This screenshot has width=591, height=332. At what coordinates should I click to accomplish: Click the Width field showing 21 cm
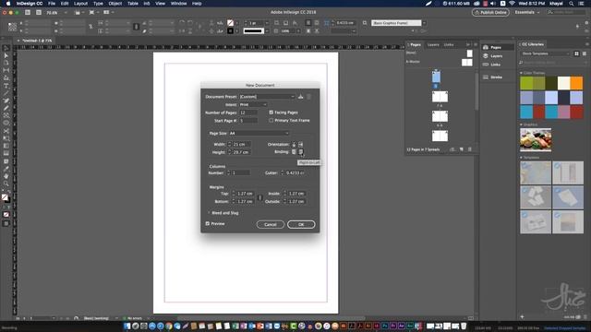[242, 144]
